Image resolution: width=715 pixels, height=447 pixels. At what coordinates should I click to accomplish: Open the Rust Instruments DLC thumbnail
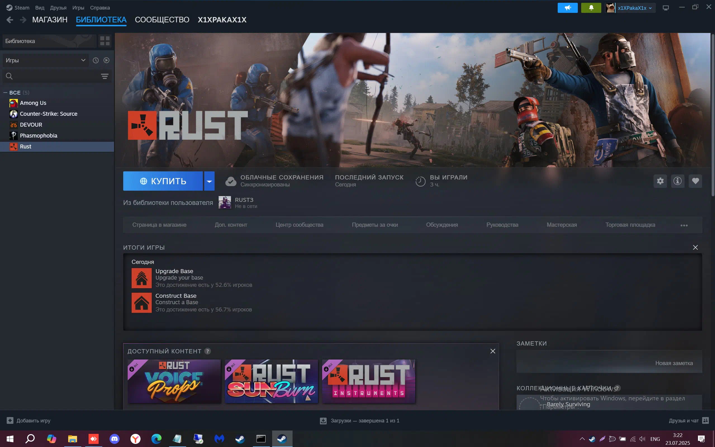tap(369, 381)
